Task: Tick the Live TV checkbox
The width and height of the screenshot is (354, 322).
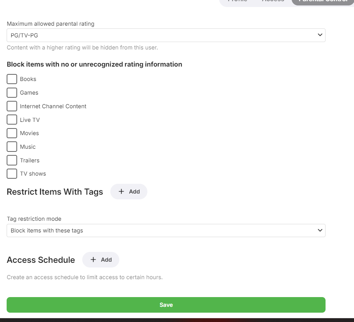Action: (x=12, y=120)
